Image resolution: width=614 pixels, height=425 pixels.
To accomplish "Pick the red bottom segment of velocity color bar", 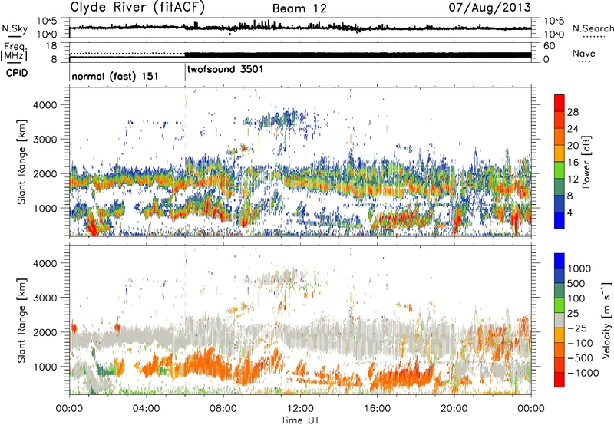I will point(560,380).
